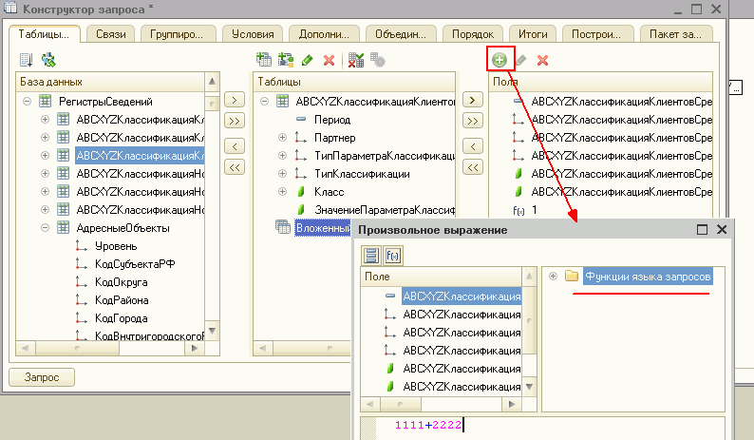
Task: Expand the ТипКлассификации field node
Action: tap(282, 173)
